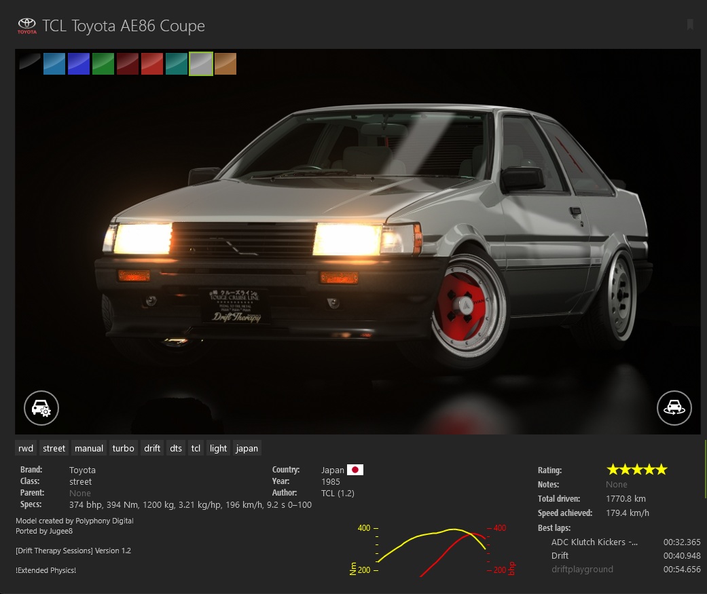707x594 pixels.
Task: Click the vertical scrollbar on right edge
Action: (x=705, y=468)
